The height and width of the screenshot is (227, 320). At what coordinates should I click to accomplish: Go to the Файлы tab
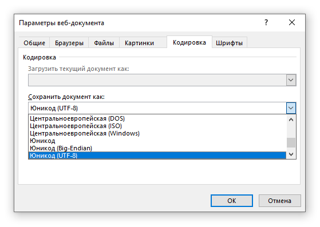(x=104, y=43)
